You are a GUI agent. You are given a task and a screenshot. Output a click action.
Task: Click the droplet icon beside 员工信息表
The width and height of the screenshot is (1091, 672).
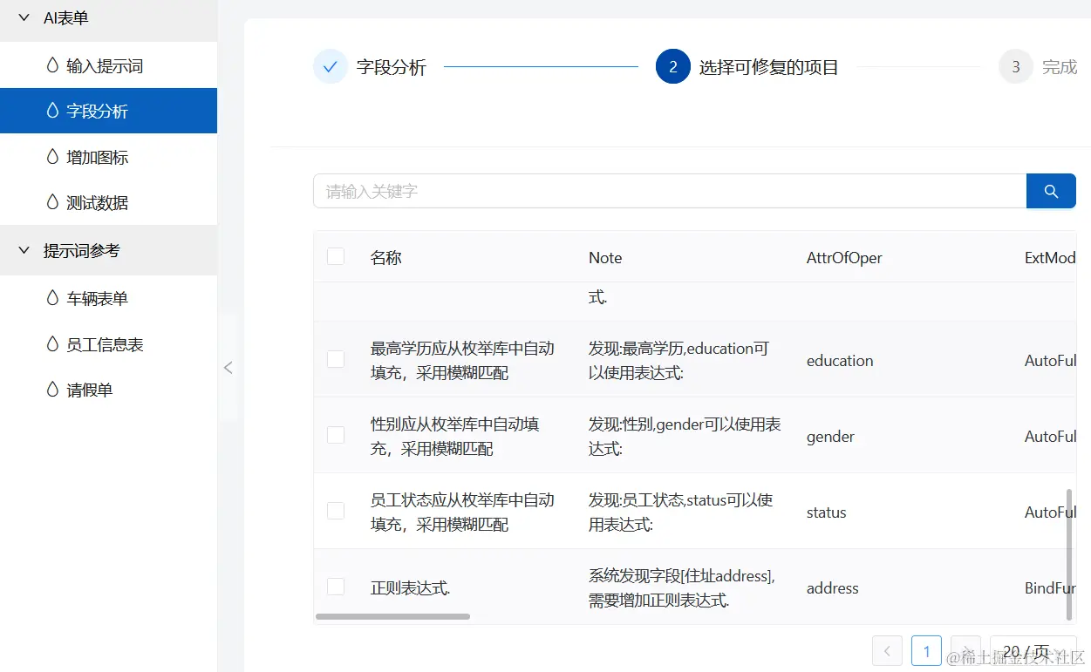pos(52,344)
